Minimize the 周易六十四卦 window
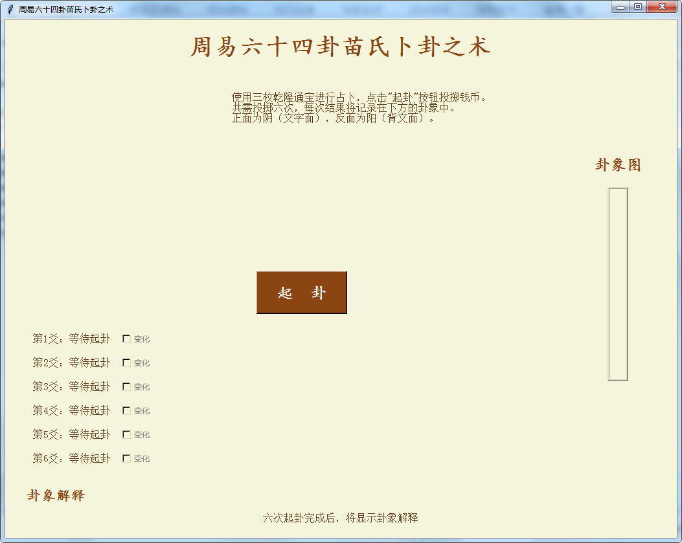 click(x=620, y=7)
